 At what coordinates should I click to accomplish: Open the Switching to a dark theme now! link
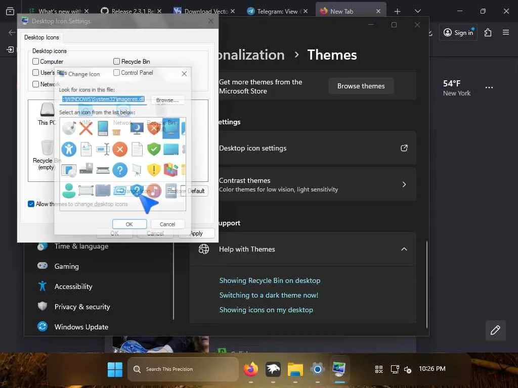click(269, 295)
